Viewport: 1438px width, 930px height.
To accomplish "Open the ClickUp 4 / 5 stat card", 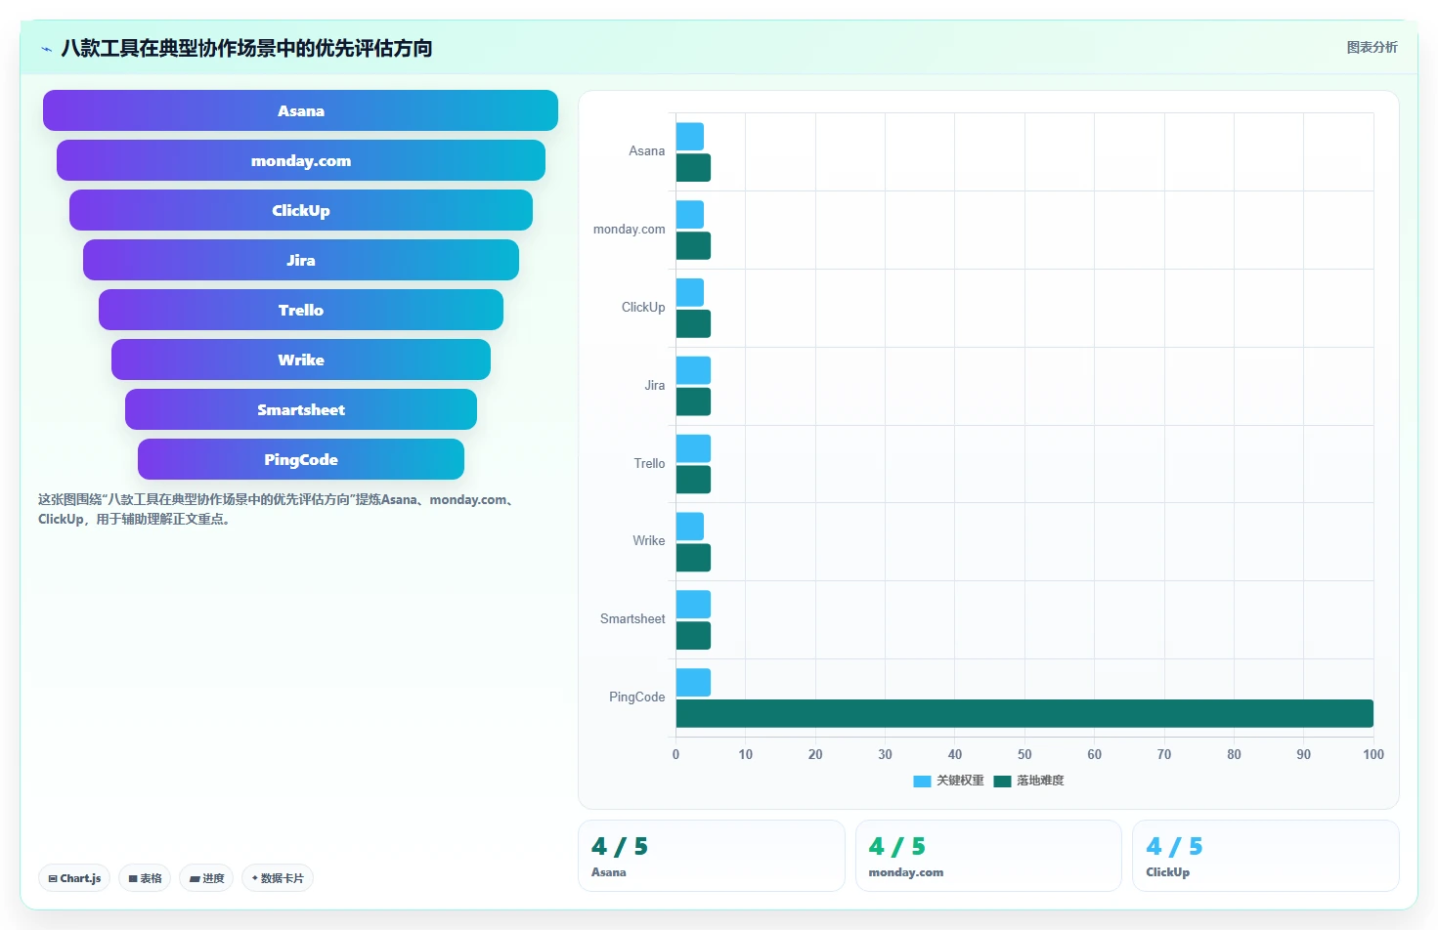I will (1265, 856).
